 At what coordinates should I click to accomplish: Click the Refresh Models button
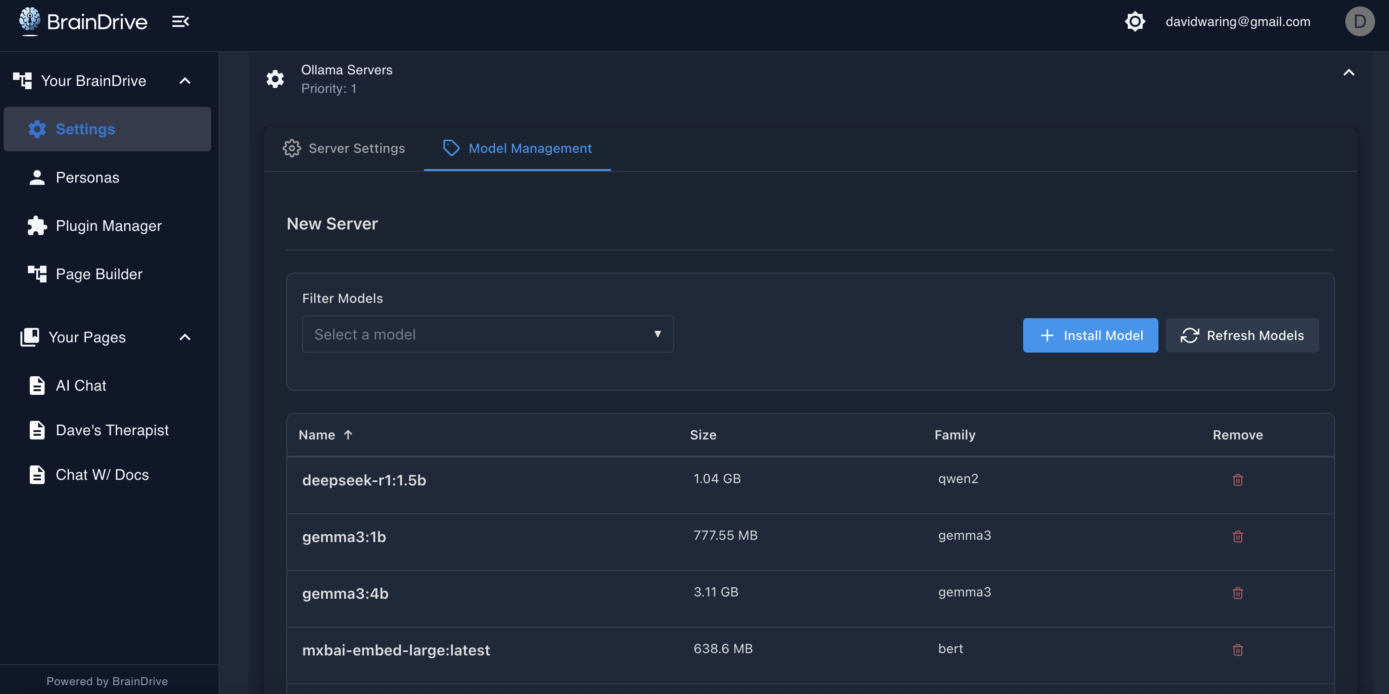point(1242,335)
